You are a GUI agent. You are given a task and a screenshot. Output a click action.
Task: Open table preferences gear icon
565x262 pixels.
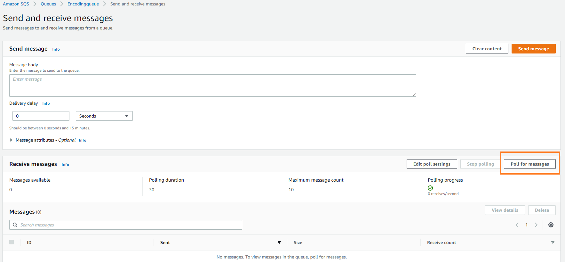551,225
